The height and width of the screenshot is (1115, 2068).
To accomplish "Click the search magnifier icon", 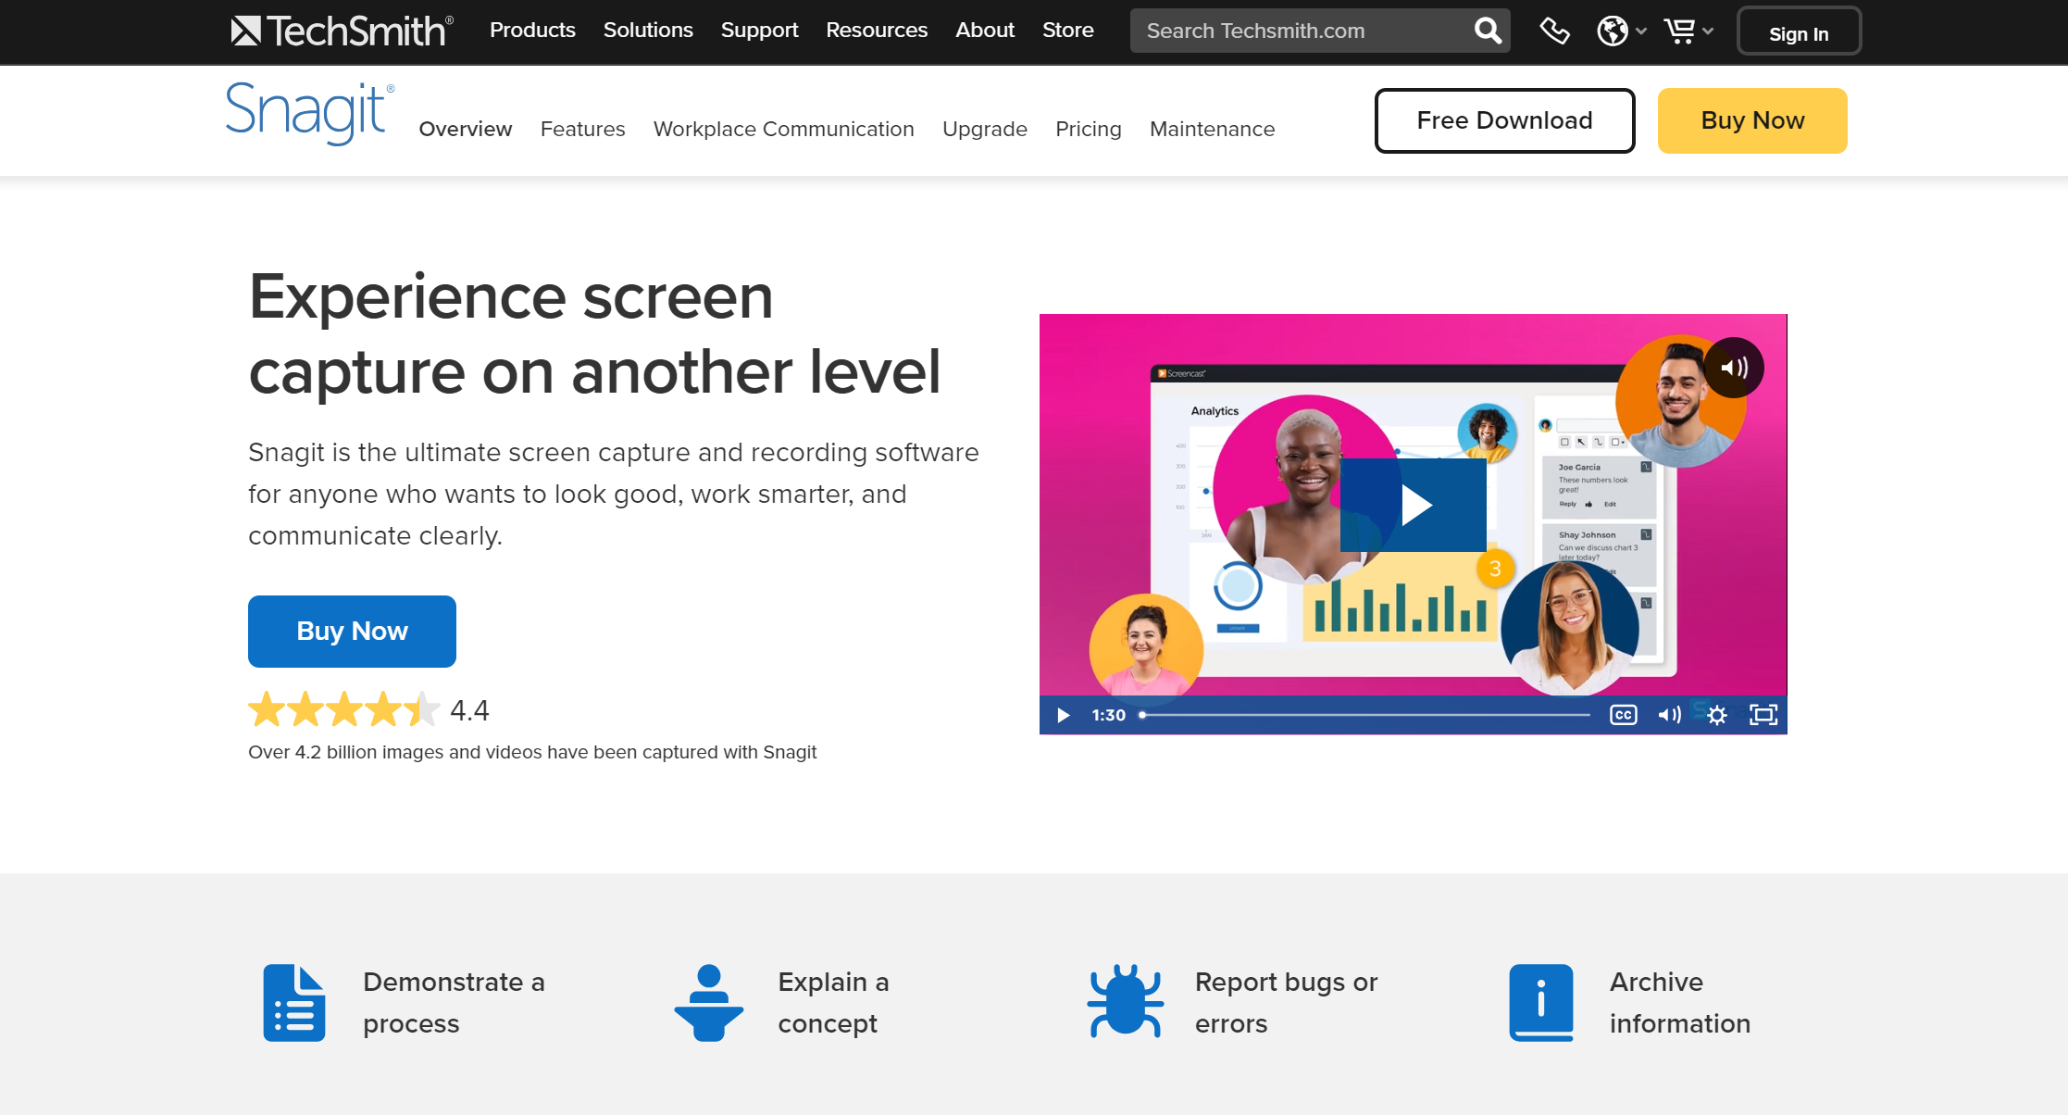I will (x=1487, y=31).
